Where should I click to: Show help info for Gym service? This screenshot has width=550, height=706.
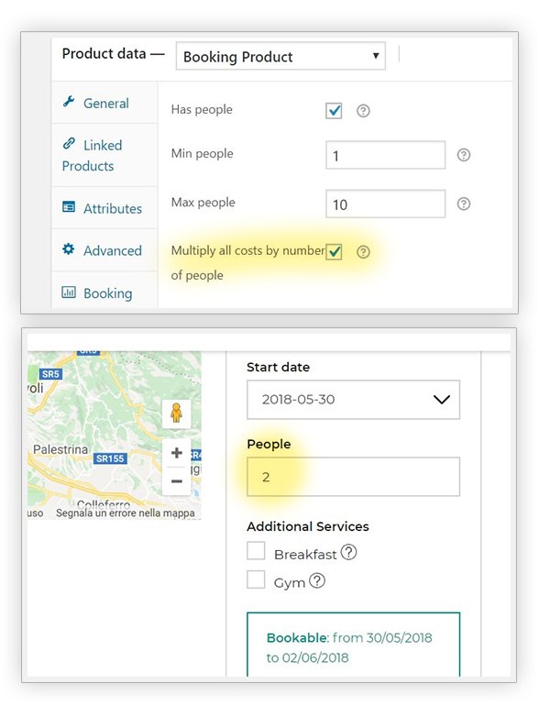[x=317, y=580]
